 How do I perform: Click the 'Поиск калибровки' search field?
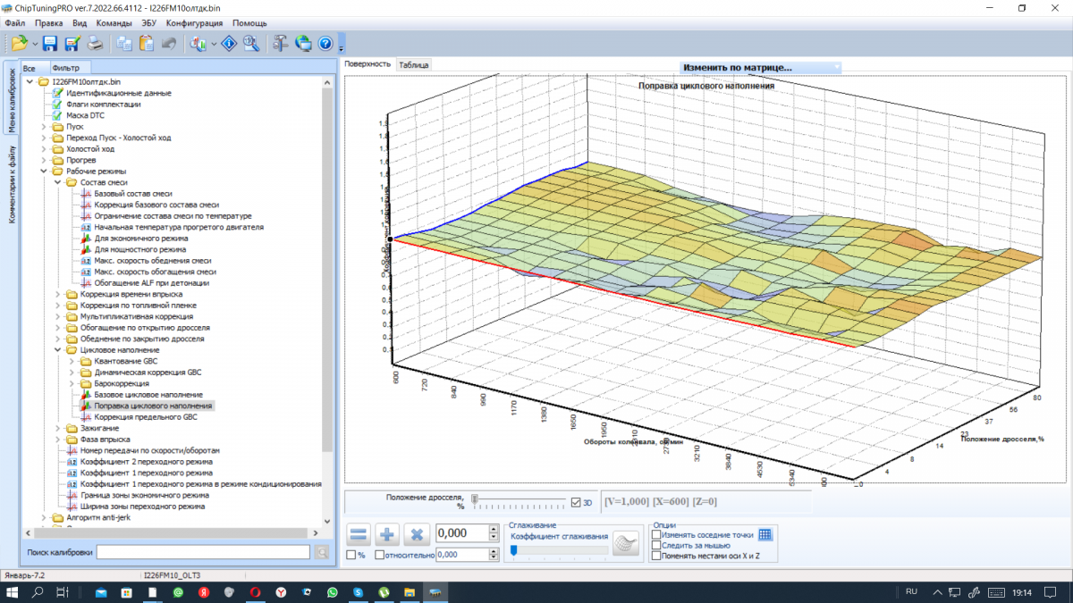coord(203,552)
